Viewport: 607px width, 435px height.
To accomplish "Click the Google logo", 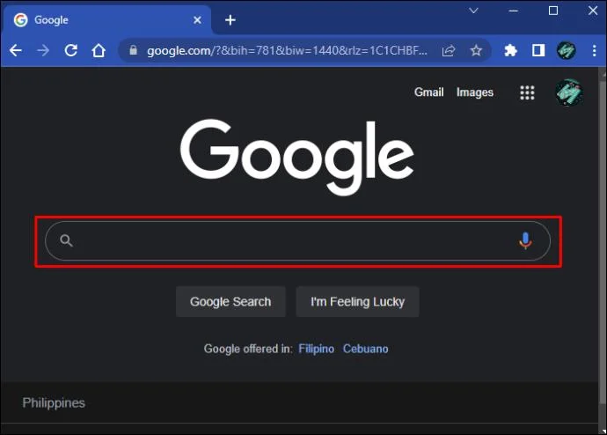I will (297, 157).
